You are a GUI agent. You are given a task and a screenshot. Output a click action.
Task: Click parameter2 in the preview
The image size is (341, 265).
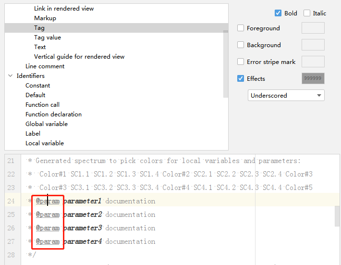[83, 215]
